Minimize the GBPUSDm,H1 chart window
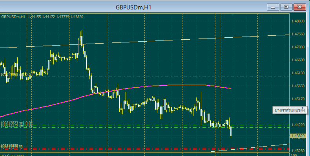The width and height of the screenshot is (310, 156). pos(273,7)
